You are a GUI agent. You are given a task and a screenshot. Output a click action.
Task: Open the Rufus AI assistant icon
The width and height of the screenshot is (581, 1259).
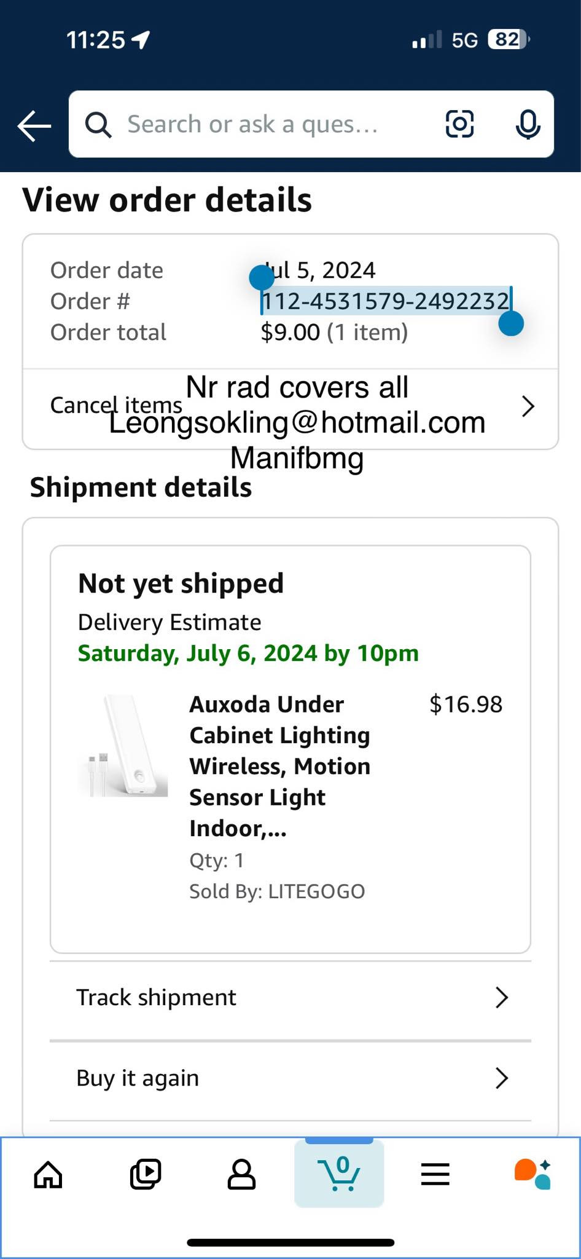pos(532,1174)
